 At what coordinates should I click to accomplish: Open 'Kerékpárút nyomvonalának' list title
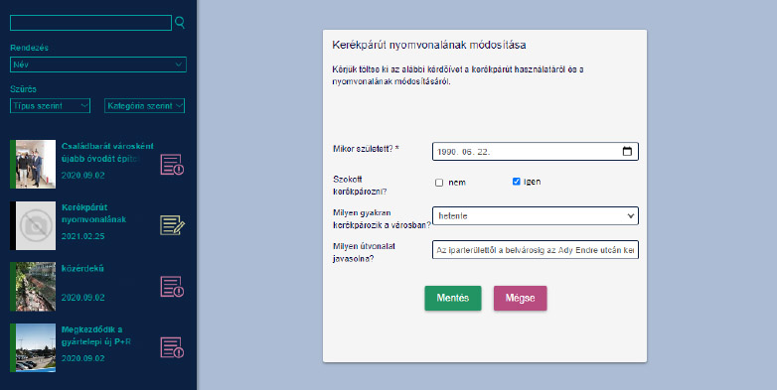click(93, 213)
